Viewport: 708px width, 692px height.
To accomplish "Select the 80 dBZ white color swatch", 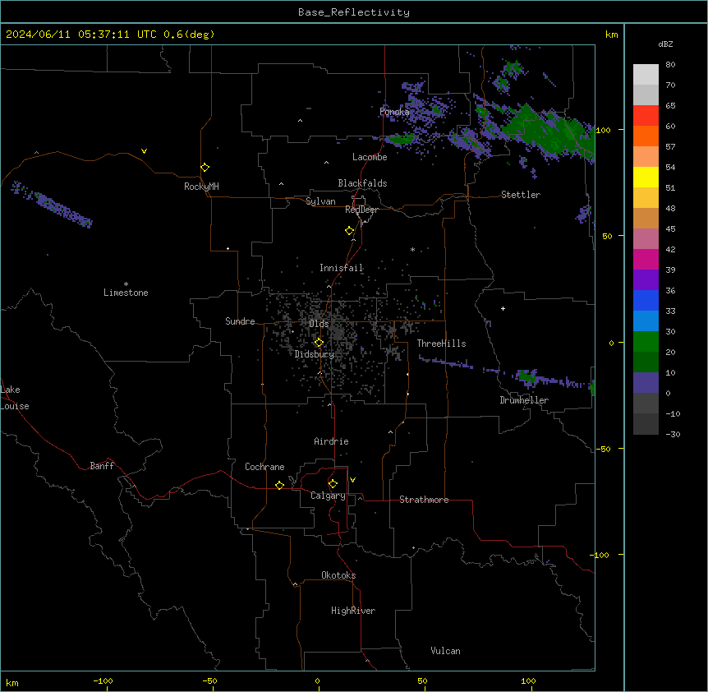I will coord(646,74).
